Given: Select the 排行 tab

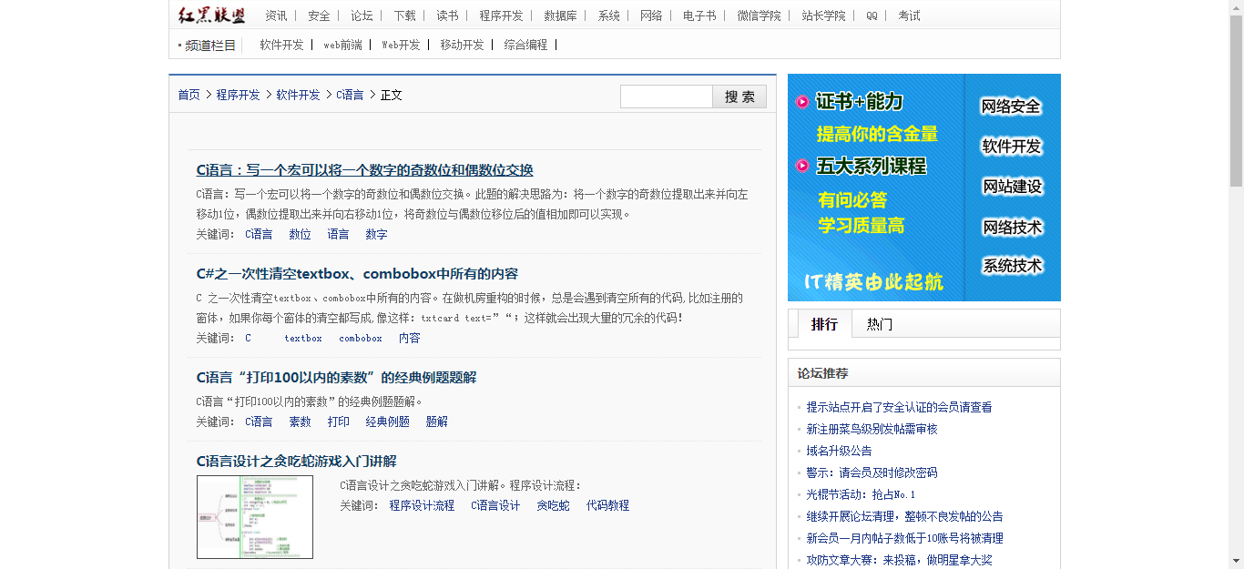Looking at the screenshot, I should [822, 324].
